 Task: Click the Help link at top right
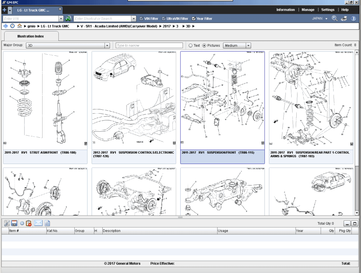(344, 9)
